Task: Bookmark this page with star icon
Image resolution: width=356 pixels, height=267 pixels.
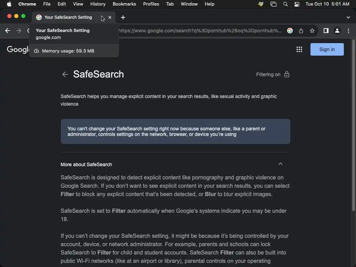Action: pyautogui.click(x=312, y=31)
